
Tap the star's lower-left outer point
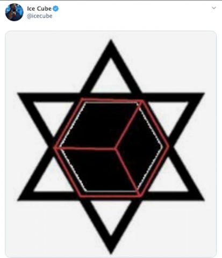[23, 197]
